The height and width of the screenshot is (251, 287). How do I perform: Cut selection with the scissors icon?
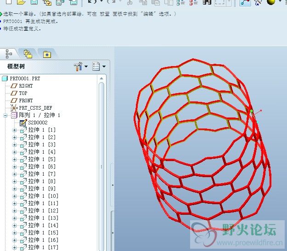click(129, 2)
